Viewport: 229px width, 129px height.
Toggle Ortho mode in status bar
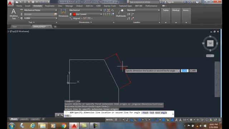pos(136,120)
